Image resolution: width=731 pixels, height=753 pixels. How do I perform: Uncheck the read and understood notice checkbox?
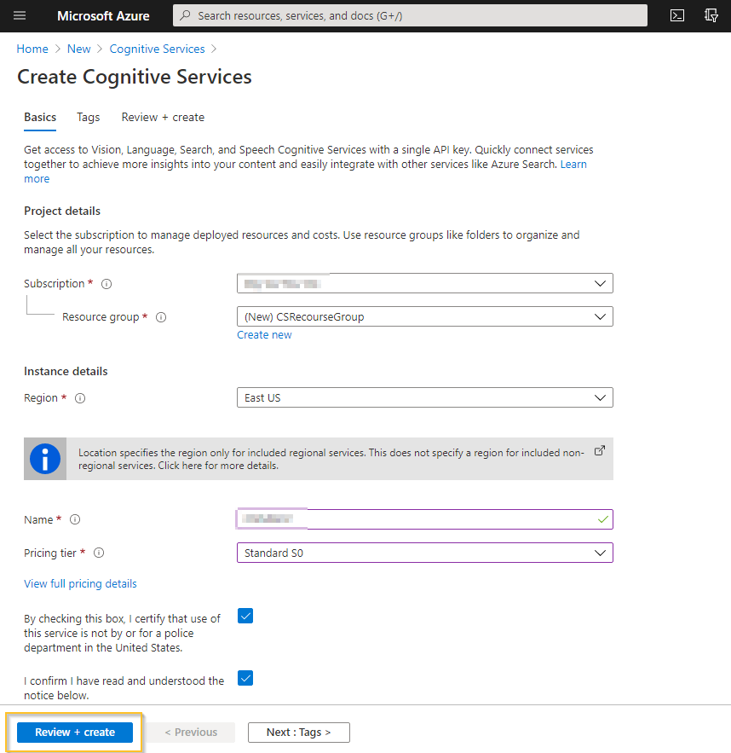(x=245, y=678)
